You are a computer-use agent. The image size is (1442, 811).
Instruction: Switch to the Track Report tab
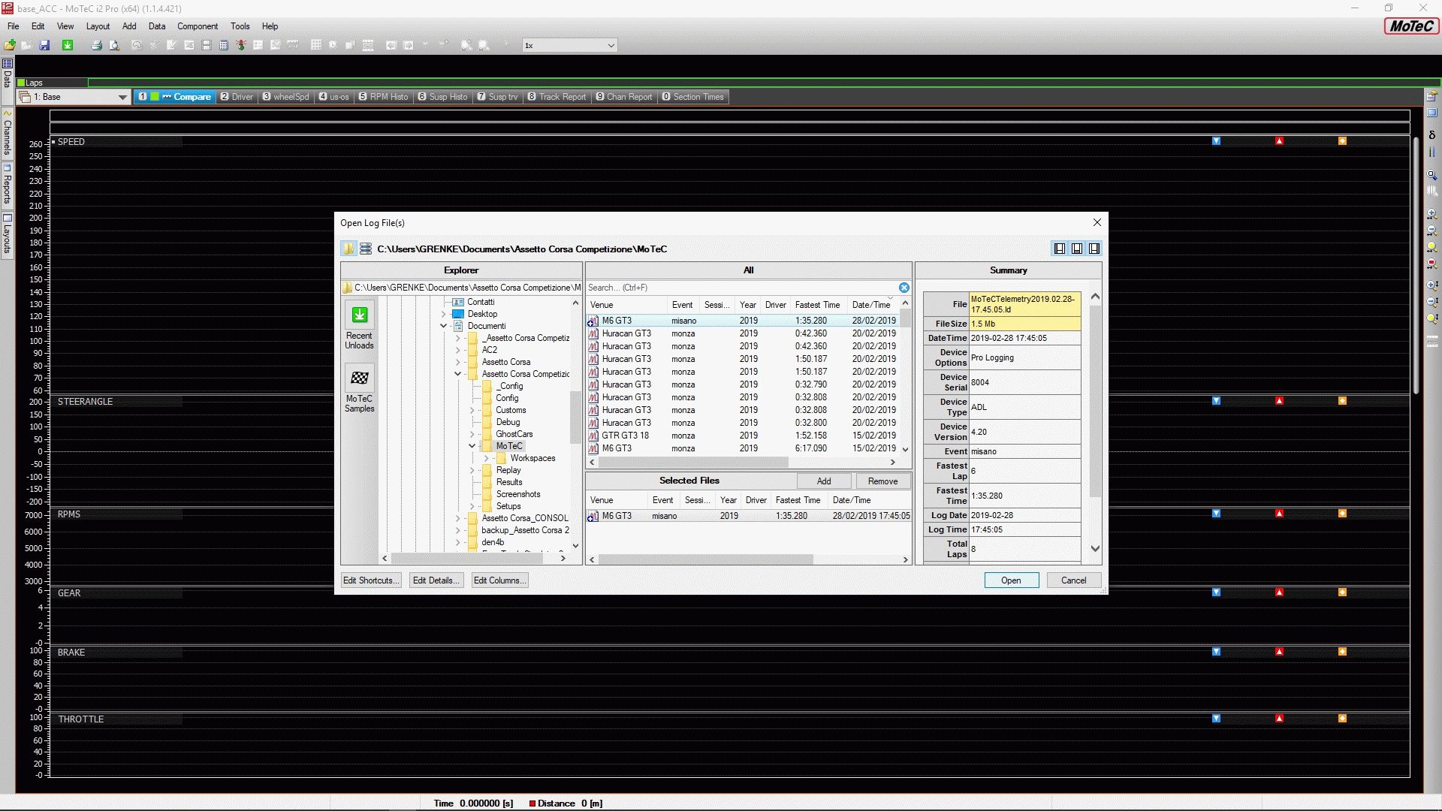(x=557, y=97)
